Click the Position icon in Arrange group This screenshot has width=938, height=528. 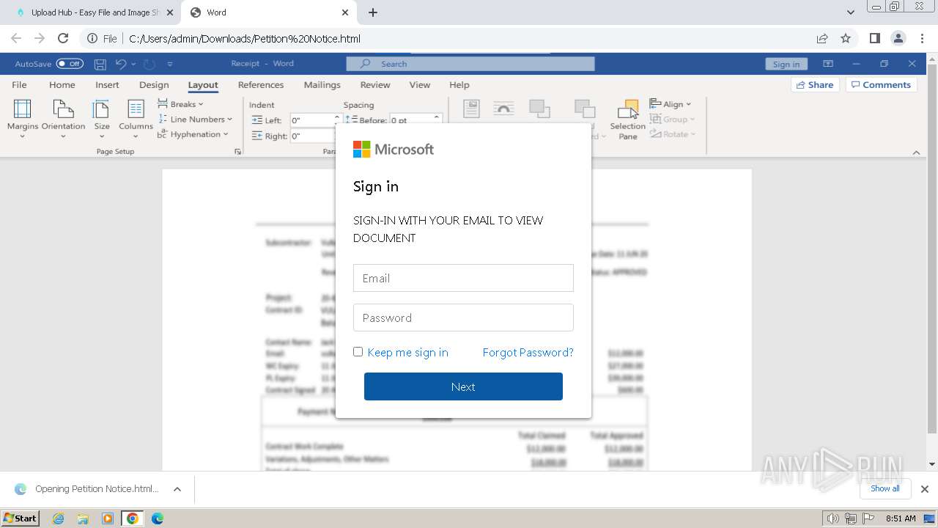click(471, 109)
